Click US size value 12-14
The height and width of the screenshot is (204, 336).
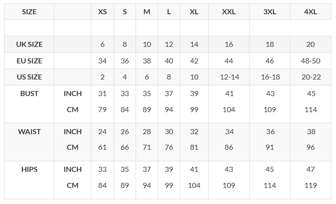pyautogui.click(x=228, y=77)
